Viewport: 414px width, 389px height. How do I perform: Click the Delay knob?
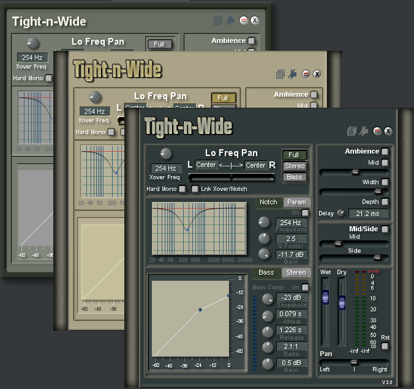click(341, 213)
